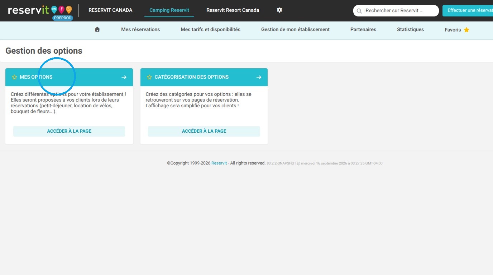Click the yellow Favoris star icon
Viewport: 493px width, 275px height.
coord(466,30)
